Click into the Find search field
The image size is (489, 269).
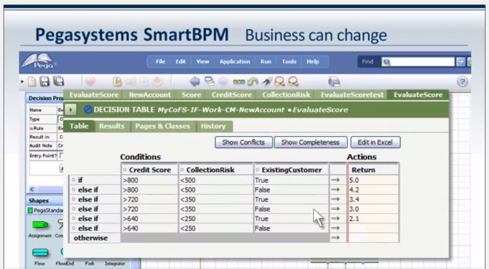tap(418, 61)
